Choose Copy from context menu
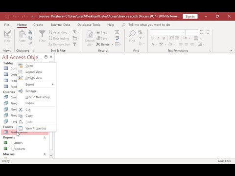Screen dimensions: 235x176 coord(37,116)
